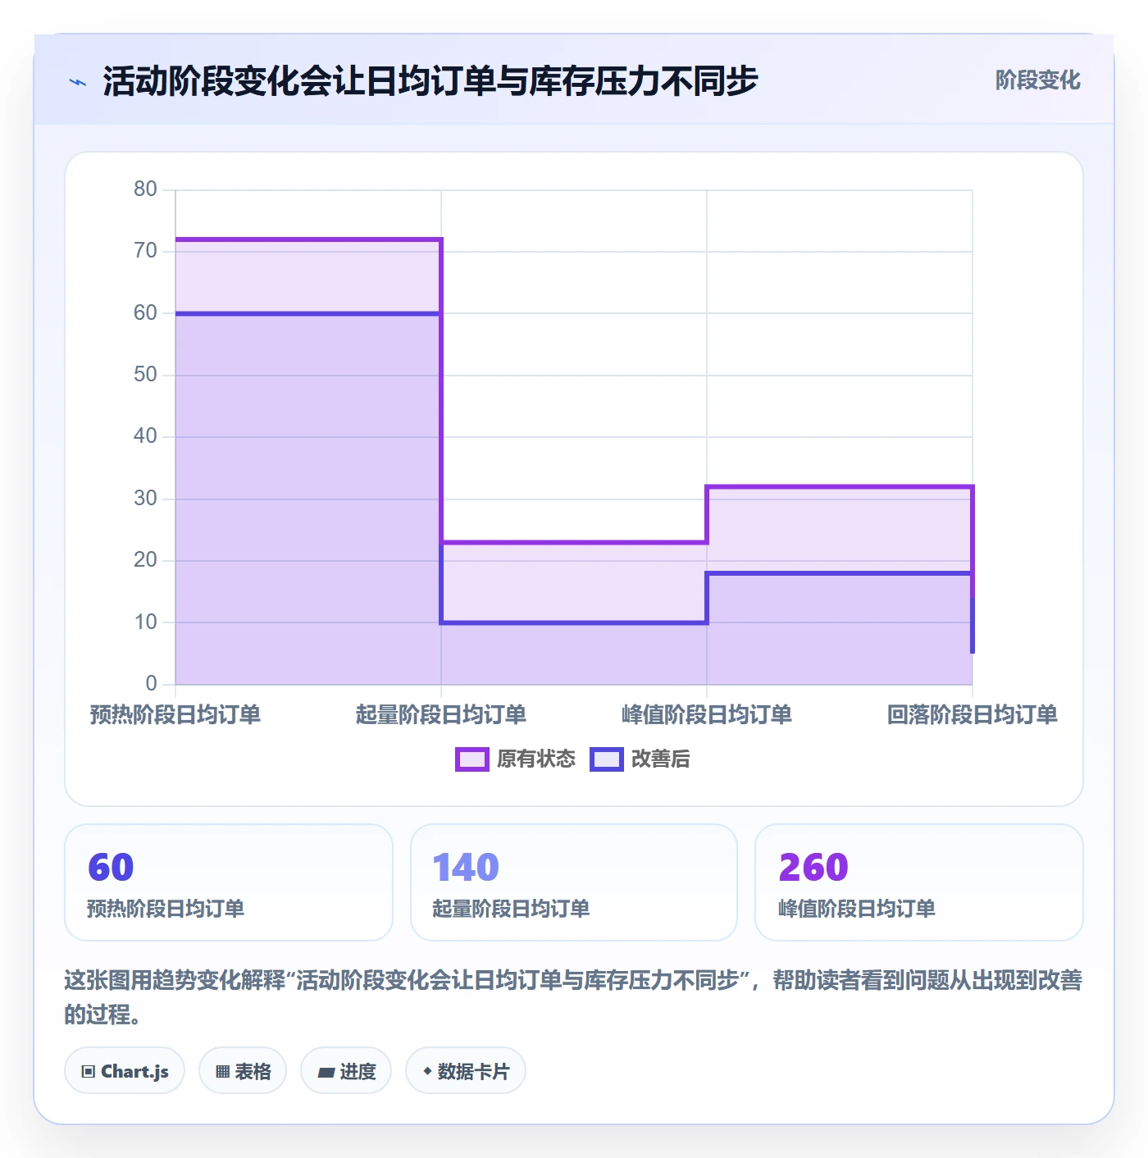Click x-axis label 峰值阶段日均订单
The image size is (1148, 1158).
707,715
